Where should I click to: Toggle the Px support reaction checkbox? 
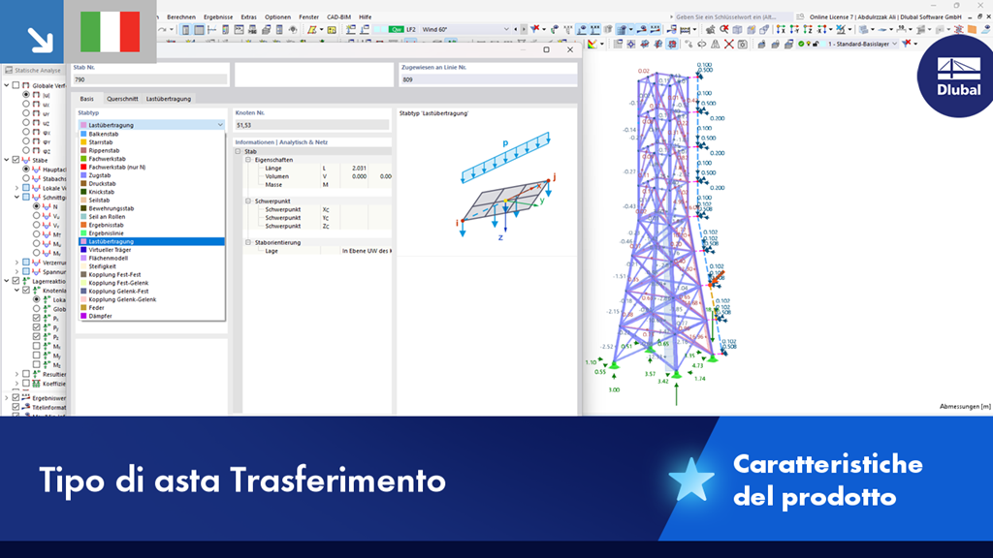[36, 318]
